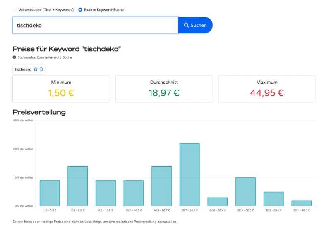Click the info icon before Suchmodus
The height and width of the screenshot is (229, 331).
tap(14, 57)
